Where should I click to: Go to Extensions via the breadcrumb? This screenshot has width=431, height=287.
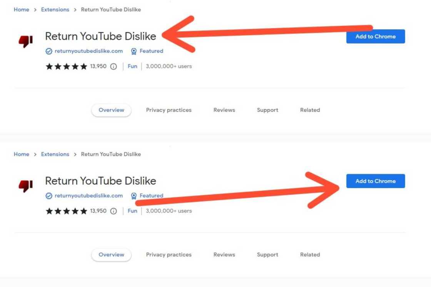coord(55,9)
